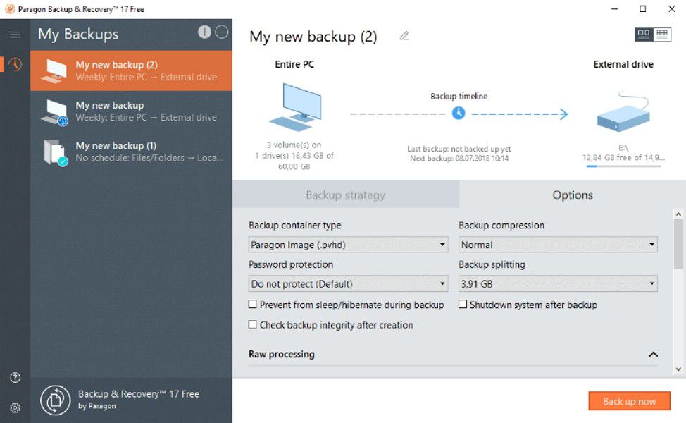
Task: Open Password protection dropdown
Action: pyautogui.click(x=348, y=283)
